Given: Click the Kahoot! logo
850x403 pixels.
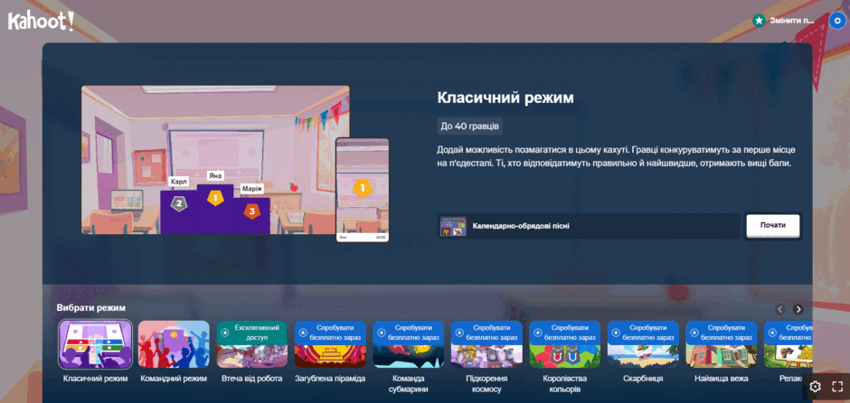Looking at the screenshot, I should pos(41,21).
